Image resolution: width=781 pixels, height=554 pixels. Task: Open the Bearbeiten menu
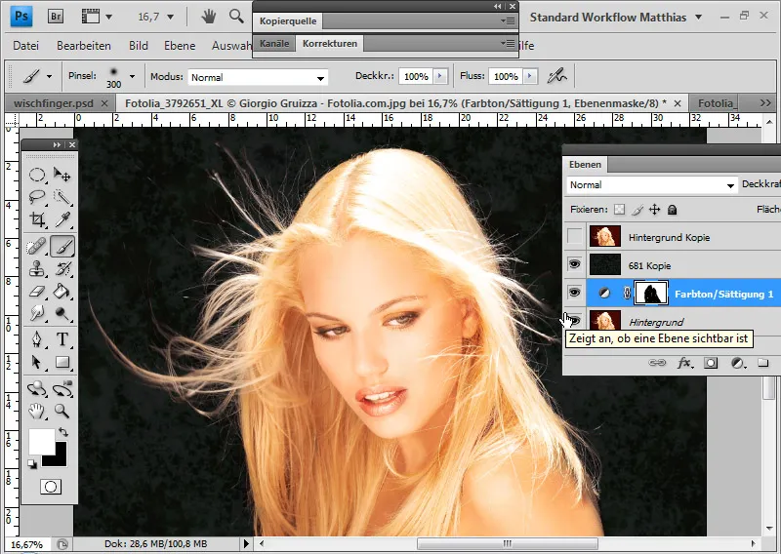pos(84,45)
